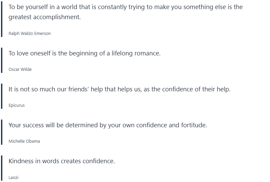Image resolution: width=270 pixels, height=182 pixels.
Task: Select the Michelle Obama author name
Action: tap(24, 141)
